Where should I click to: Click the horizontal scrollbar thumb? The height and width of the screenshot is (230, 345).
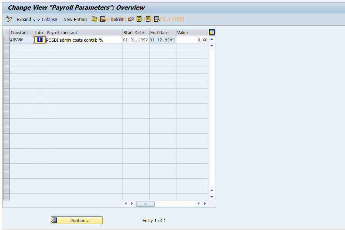tap(145, 204)
